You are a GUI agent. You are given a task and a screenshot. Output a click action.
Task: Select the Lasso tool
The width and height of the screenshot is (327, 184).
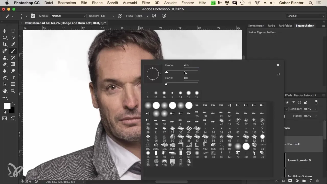click(5, 38)
